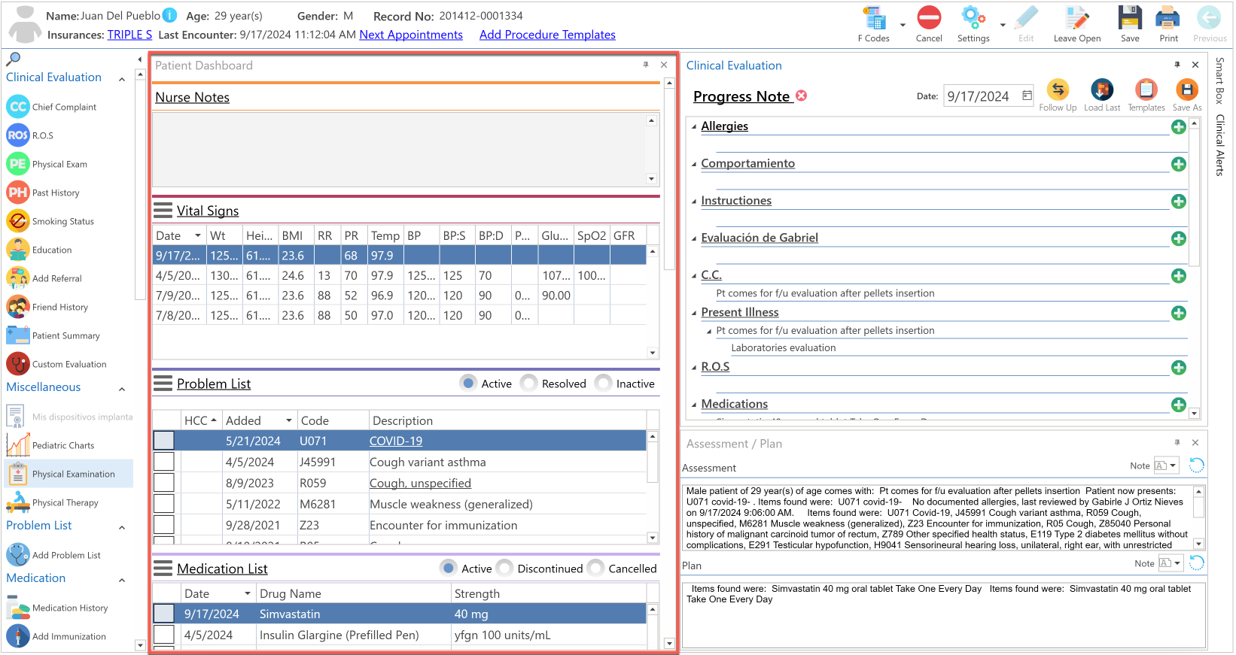This screenshot has width=1236, height=655.
Task: Click Add Problem List in sidebar
Action: [x=54, y=555]
